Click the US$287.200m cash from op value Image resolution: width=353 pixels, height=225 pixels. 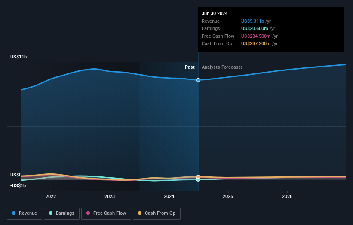click(256, 44)
